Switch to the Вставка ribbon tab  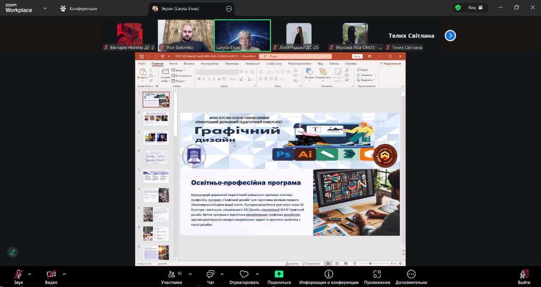click(189, 63)
